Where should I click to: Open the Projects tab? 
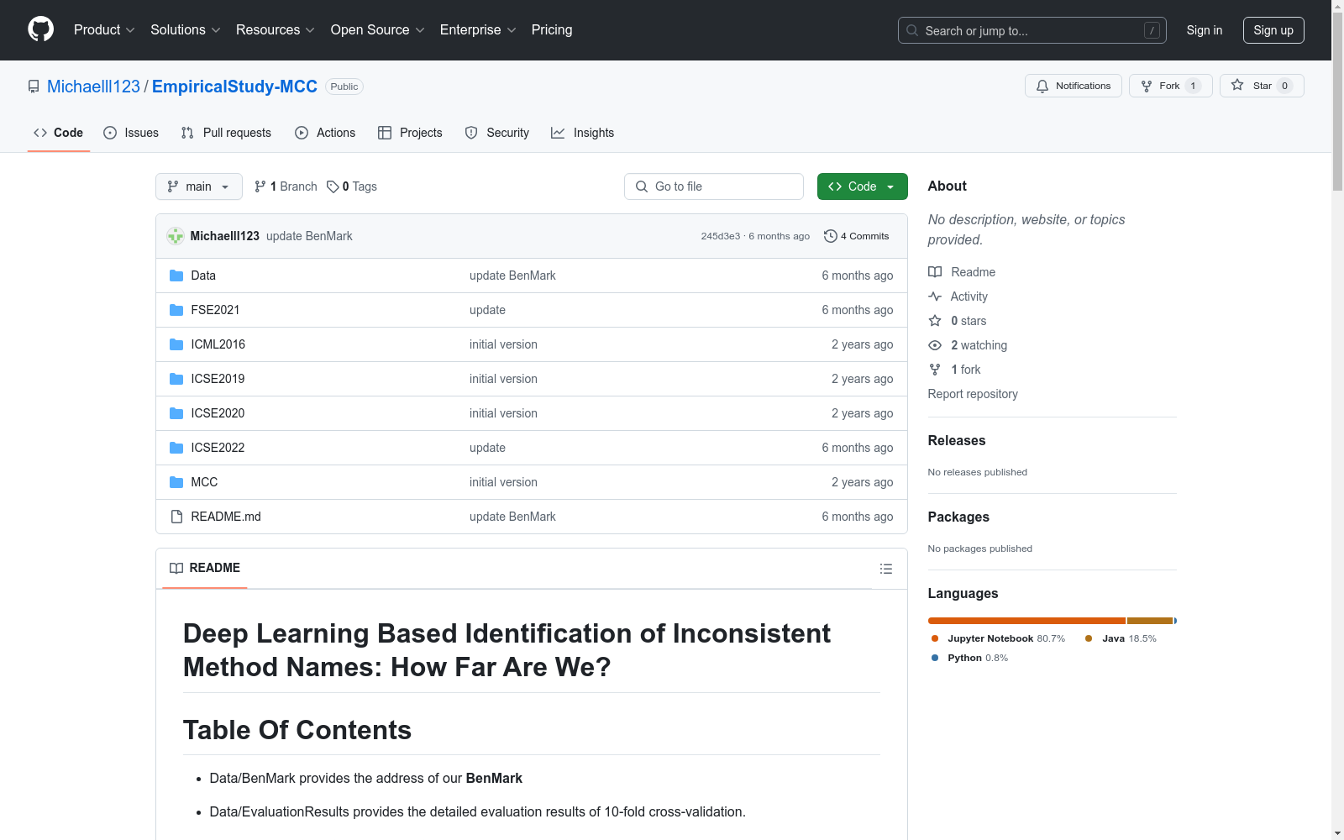(x=410, y=133)
